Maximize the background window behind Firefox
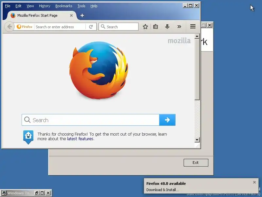 click(204, 25)
